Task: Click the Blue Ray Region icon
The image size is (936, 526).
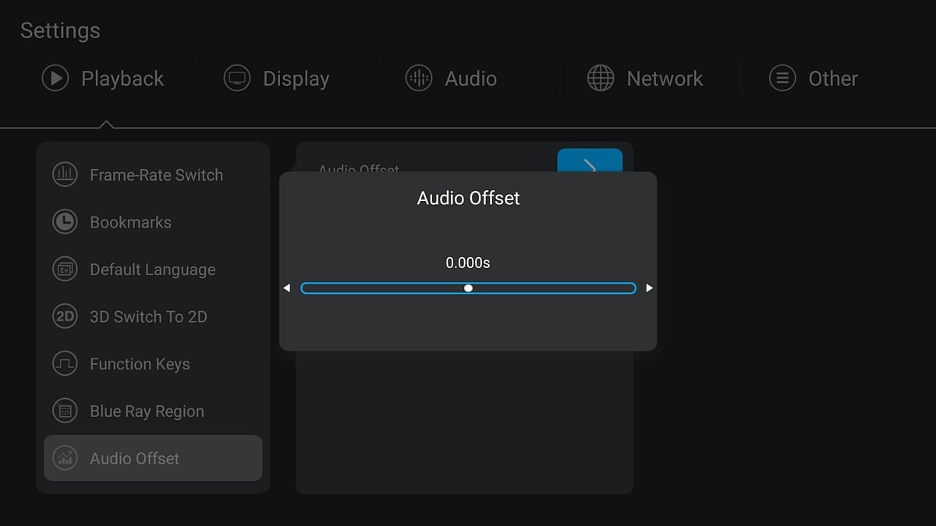Action: pyautogui.click(x=65, y=411)
